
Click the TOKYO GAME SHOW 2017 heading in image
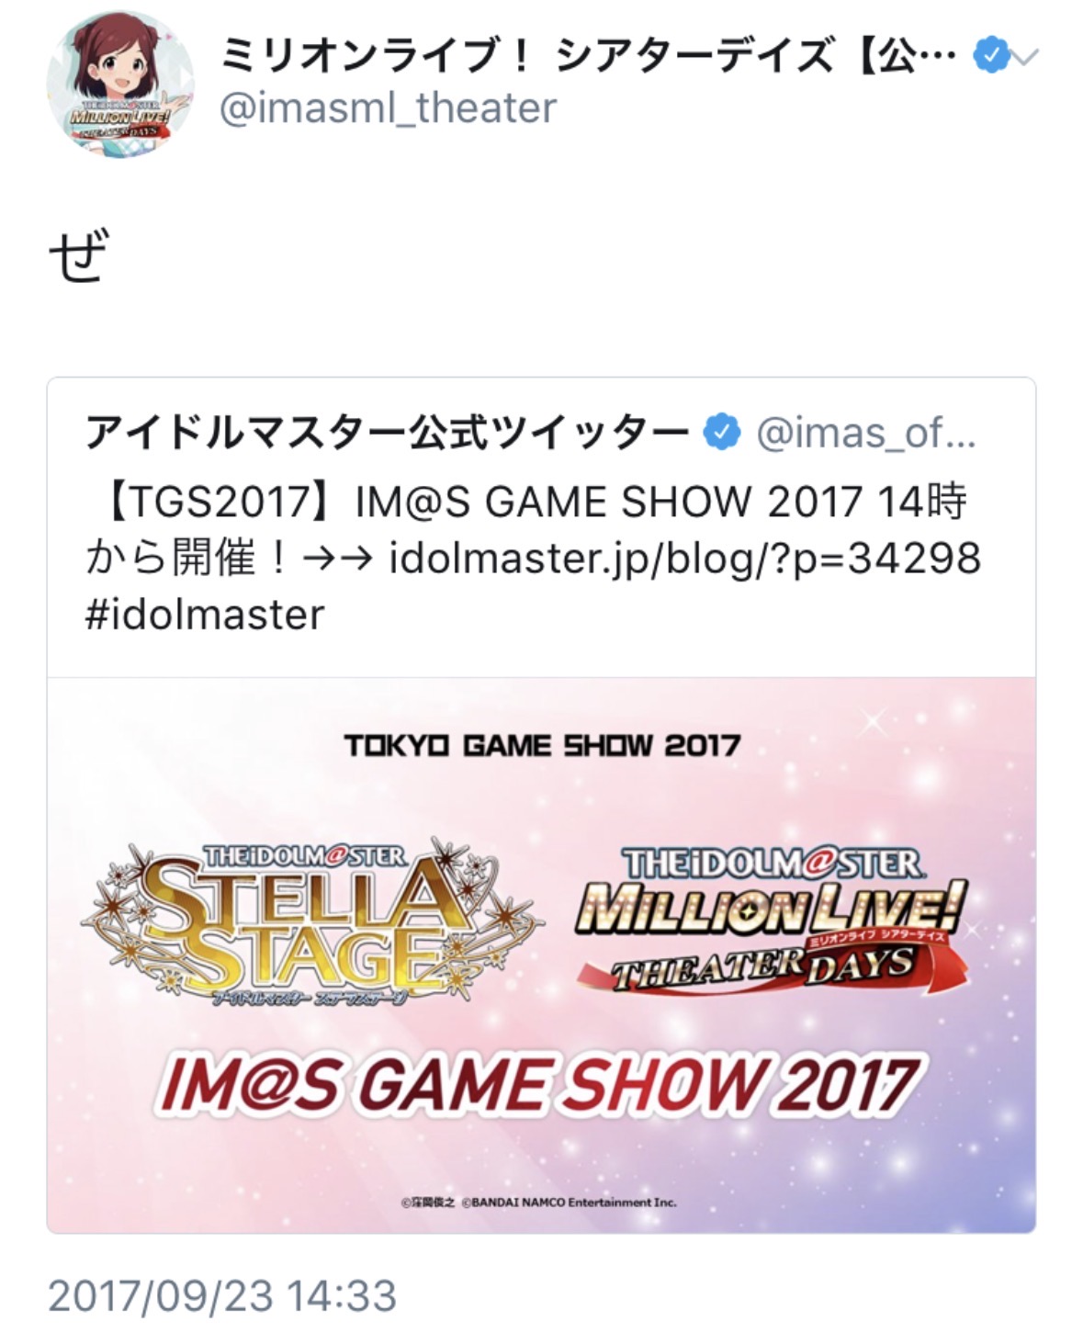click(542, 745)
